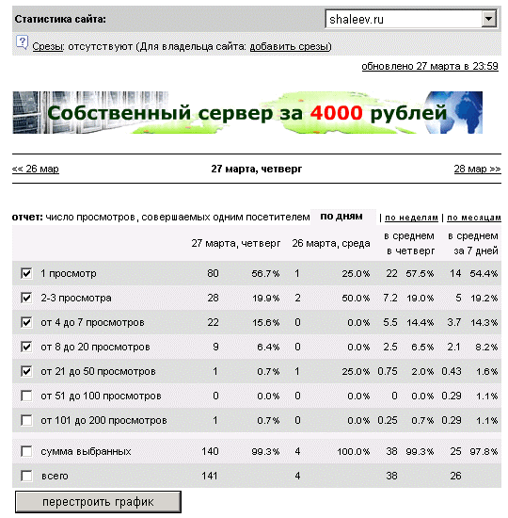Switch to the по месяцам report
This screenshot has height=518, width=508.
coord(474,218)
